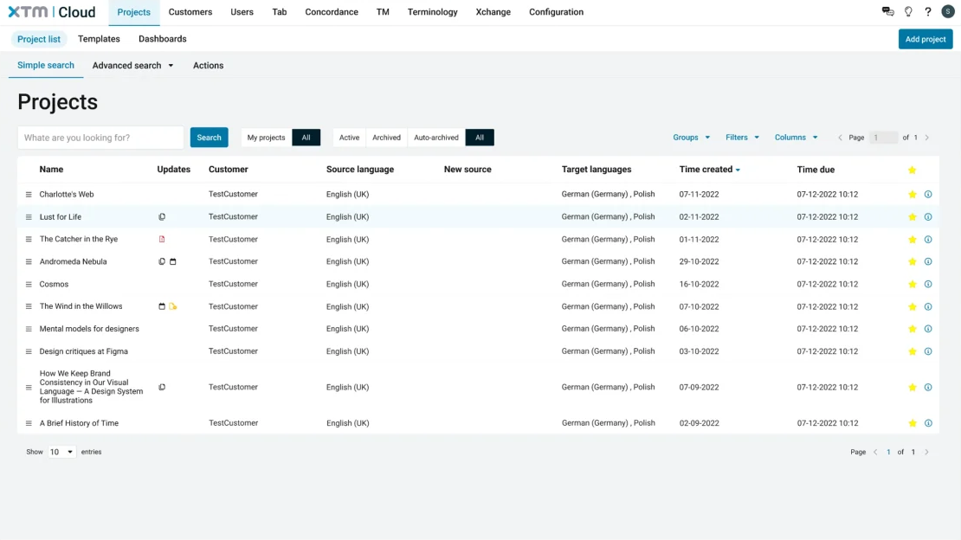Open info icon for A Brief History of Time
Screen dimensions: 961x540
(928, 423)
